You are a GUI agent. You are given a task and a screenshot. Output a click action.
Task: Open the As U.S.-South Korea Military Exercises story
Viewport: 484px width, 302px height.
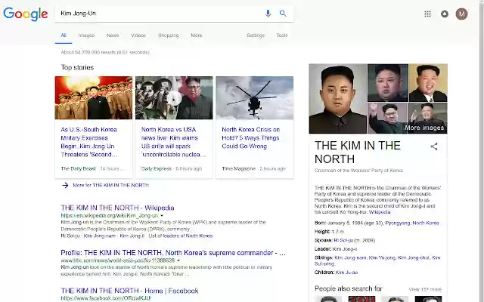(x=89, y=142)
